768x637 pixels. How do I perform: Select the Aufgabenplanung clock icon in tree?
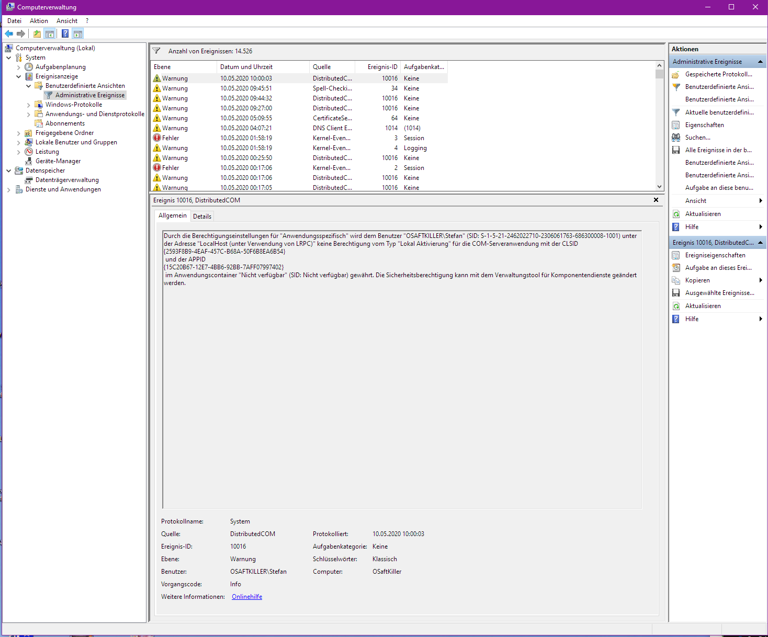coord(29,67)
